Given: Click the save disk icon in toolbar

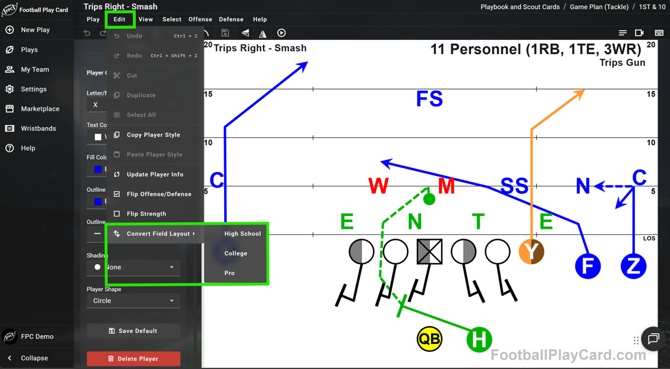Looking at the screenshot, I should click(x=225, y=33).
